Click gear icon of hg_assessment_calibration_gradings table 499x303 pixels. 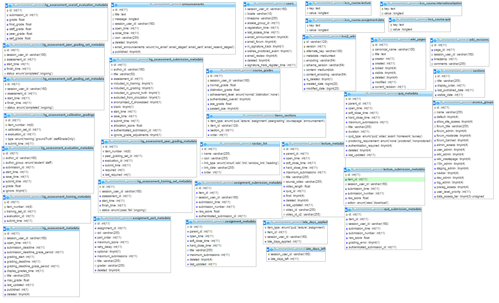(9, 115)
